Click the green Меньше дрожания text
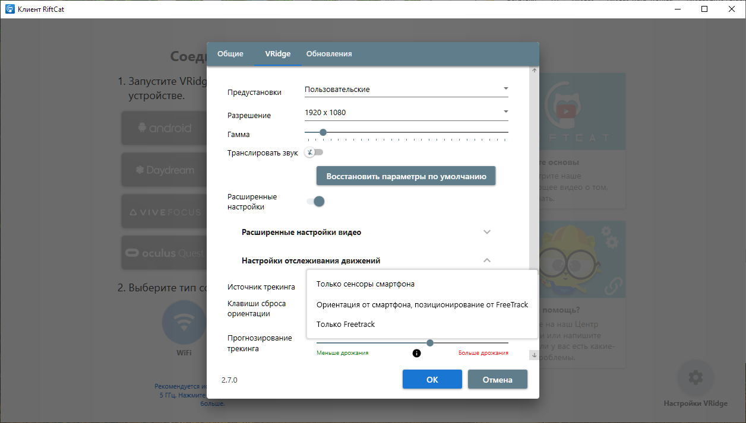Screen dimensions: 746x423 pos(342,353)
